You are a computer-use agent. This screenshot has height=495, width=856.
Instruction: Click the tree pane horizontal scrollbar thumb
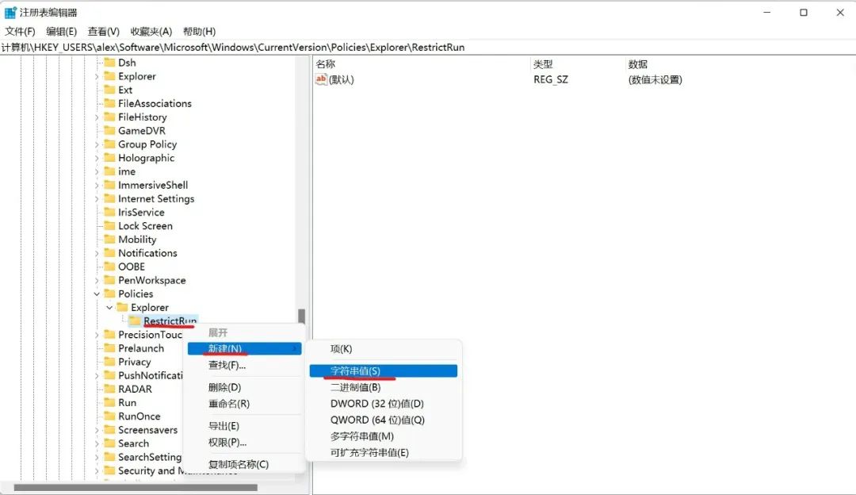136,487
